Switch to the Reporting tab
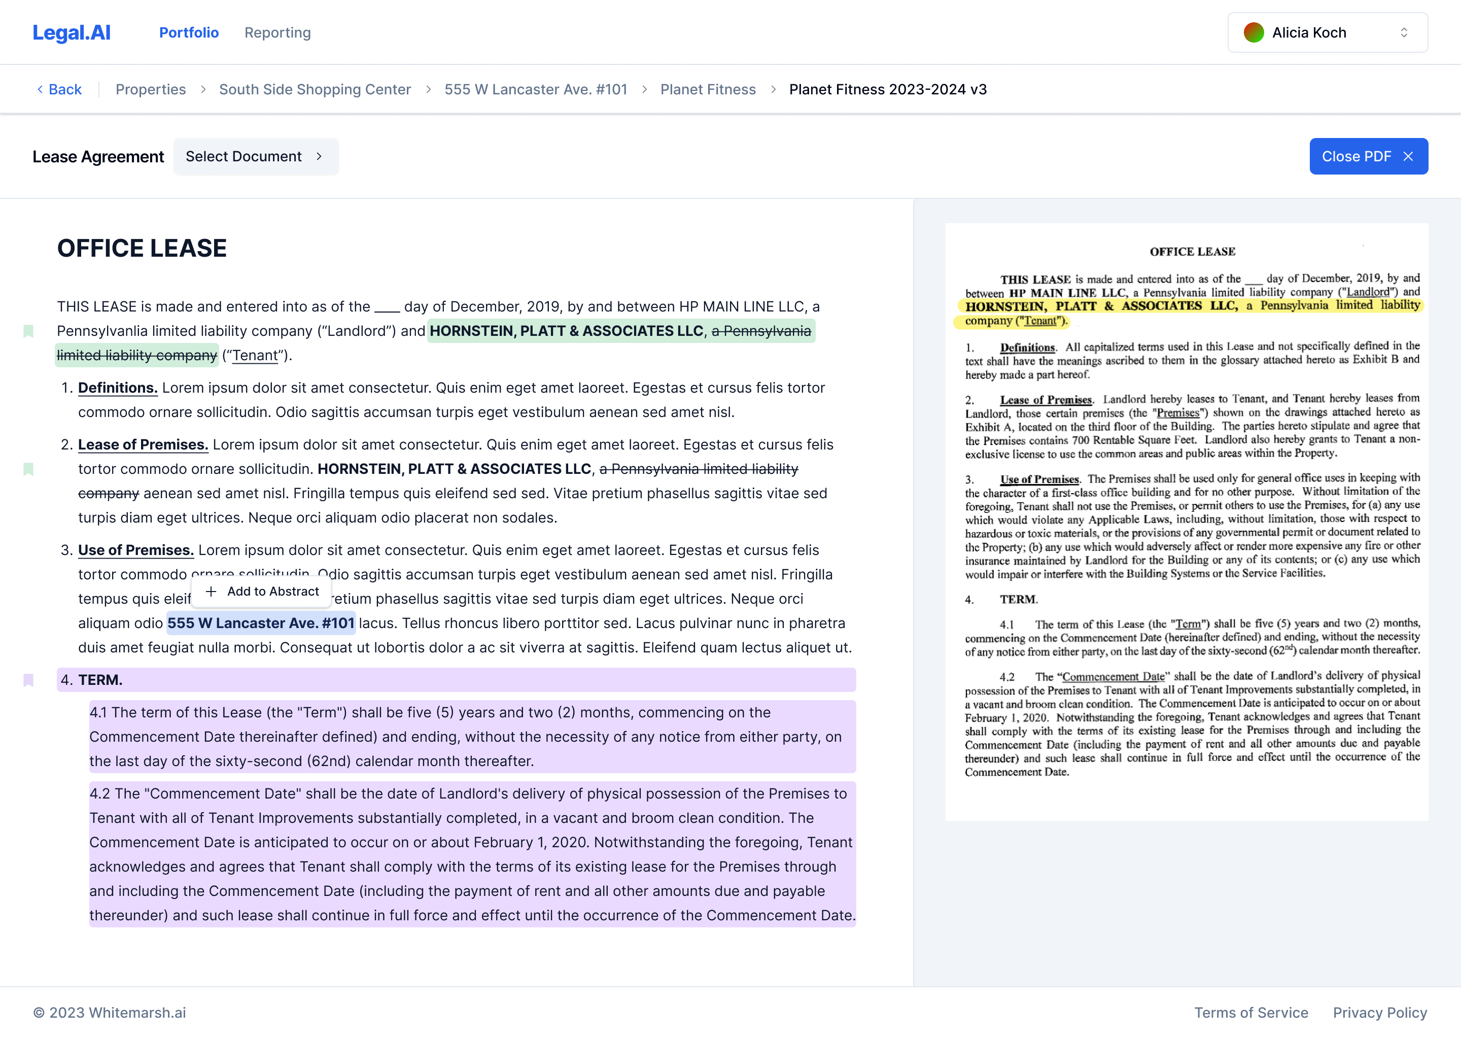Viewport: 1461px width, 1039px height. pos(277,32)
